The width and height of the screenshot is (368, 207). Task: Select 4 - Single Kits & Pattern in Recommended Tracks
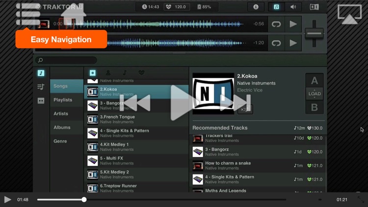(x=258, y=180)
